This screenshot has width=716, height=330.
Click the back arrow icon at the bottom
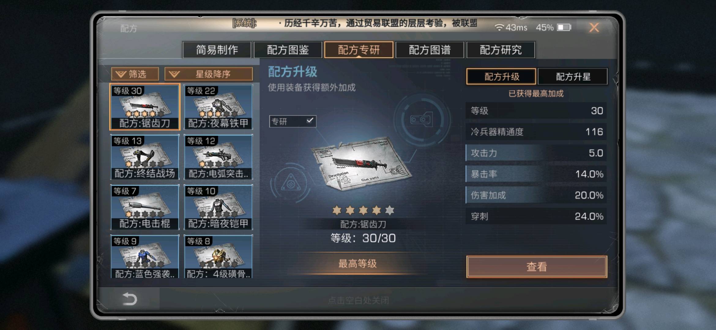click(x=130, y=299)
